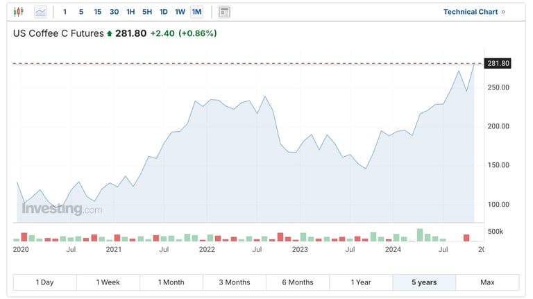This screenshot has height=299, width=533.
Task: Click the 281.80 current price label
Action: pyautogui.click(x=498, y=64)
